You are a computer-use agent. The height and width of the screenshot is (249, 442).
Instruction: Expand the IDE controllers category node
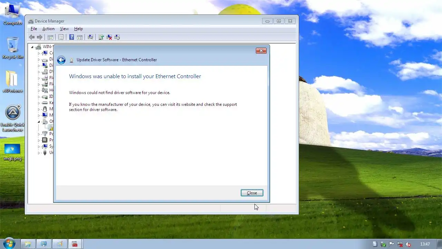tap(39, 96)
